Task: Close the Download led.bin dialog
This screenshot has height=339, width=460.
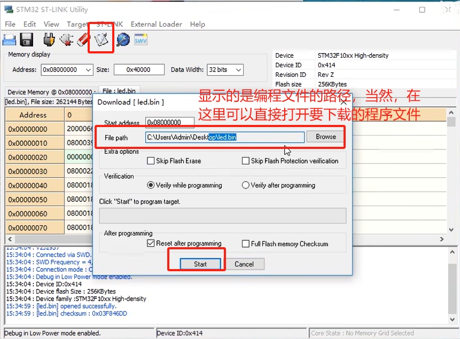Action: click(344, 102)
